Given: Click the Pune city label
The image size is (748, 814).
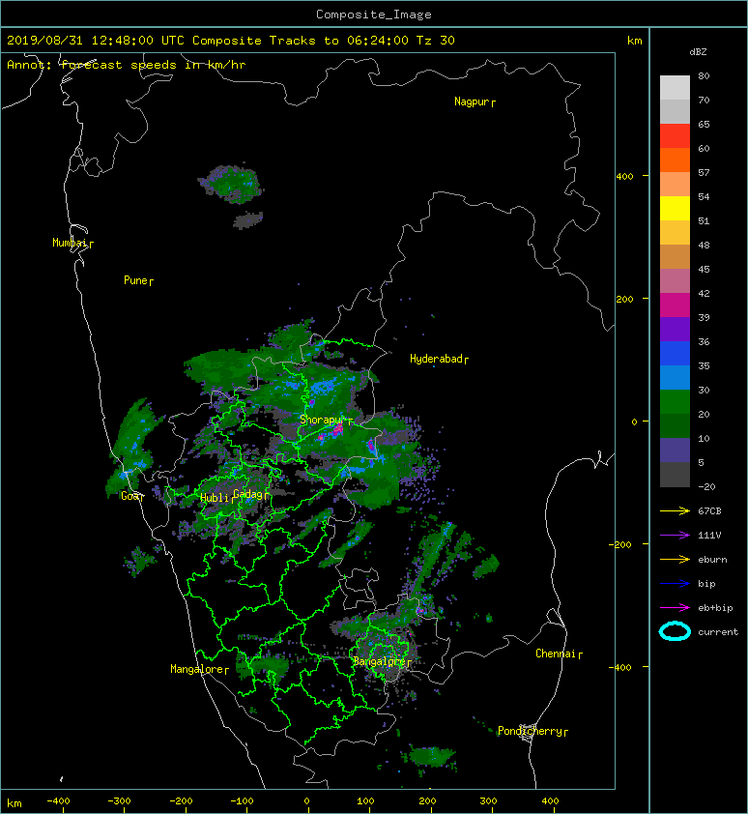Looking at the screenshot, I should pyautogui.click(x=135, y=281).
